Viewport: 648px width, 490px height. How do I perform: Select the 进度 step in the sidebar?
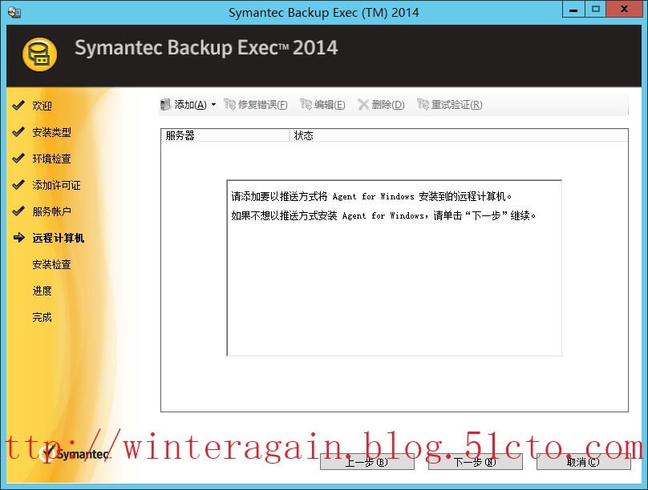click(x=43, y=291)
